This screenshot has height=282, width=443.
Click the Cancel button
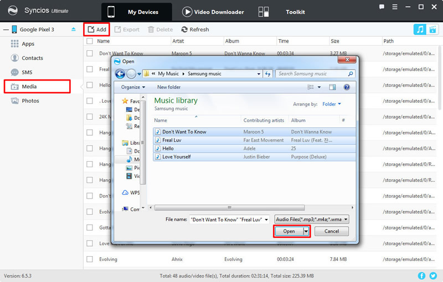332,231
